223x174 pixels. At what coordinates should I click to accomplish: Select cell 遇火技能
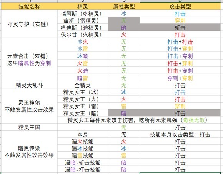[x=83, y=141]
